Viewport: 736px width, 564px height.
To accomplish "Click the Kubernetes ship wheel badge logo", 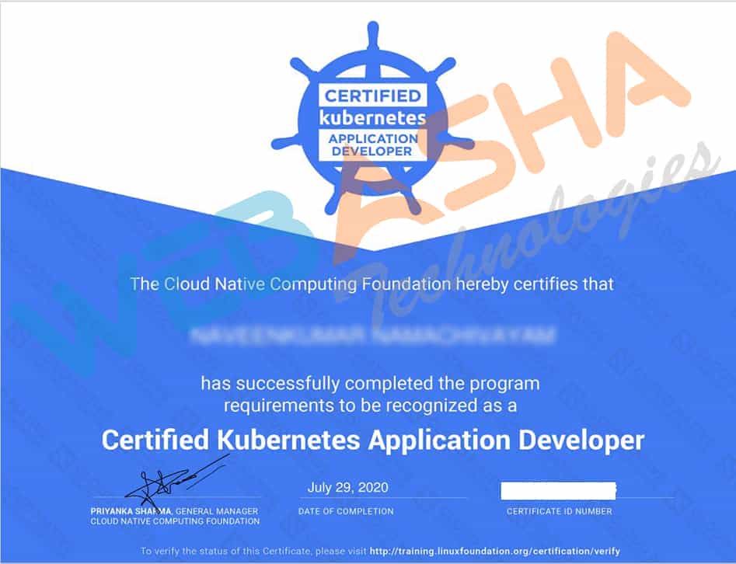I will click(x=373, y=119).
